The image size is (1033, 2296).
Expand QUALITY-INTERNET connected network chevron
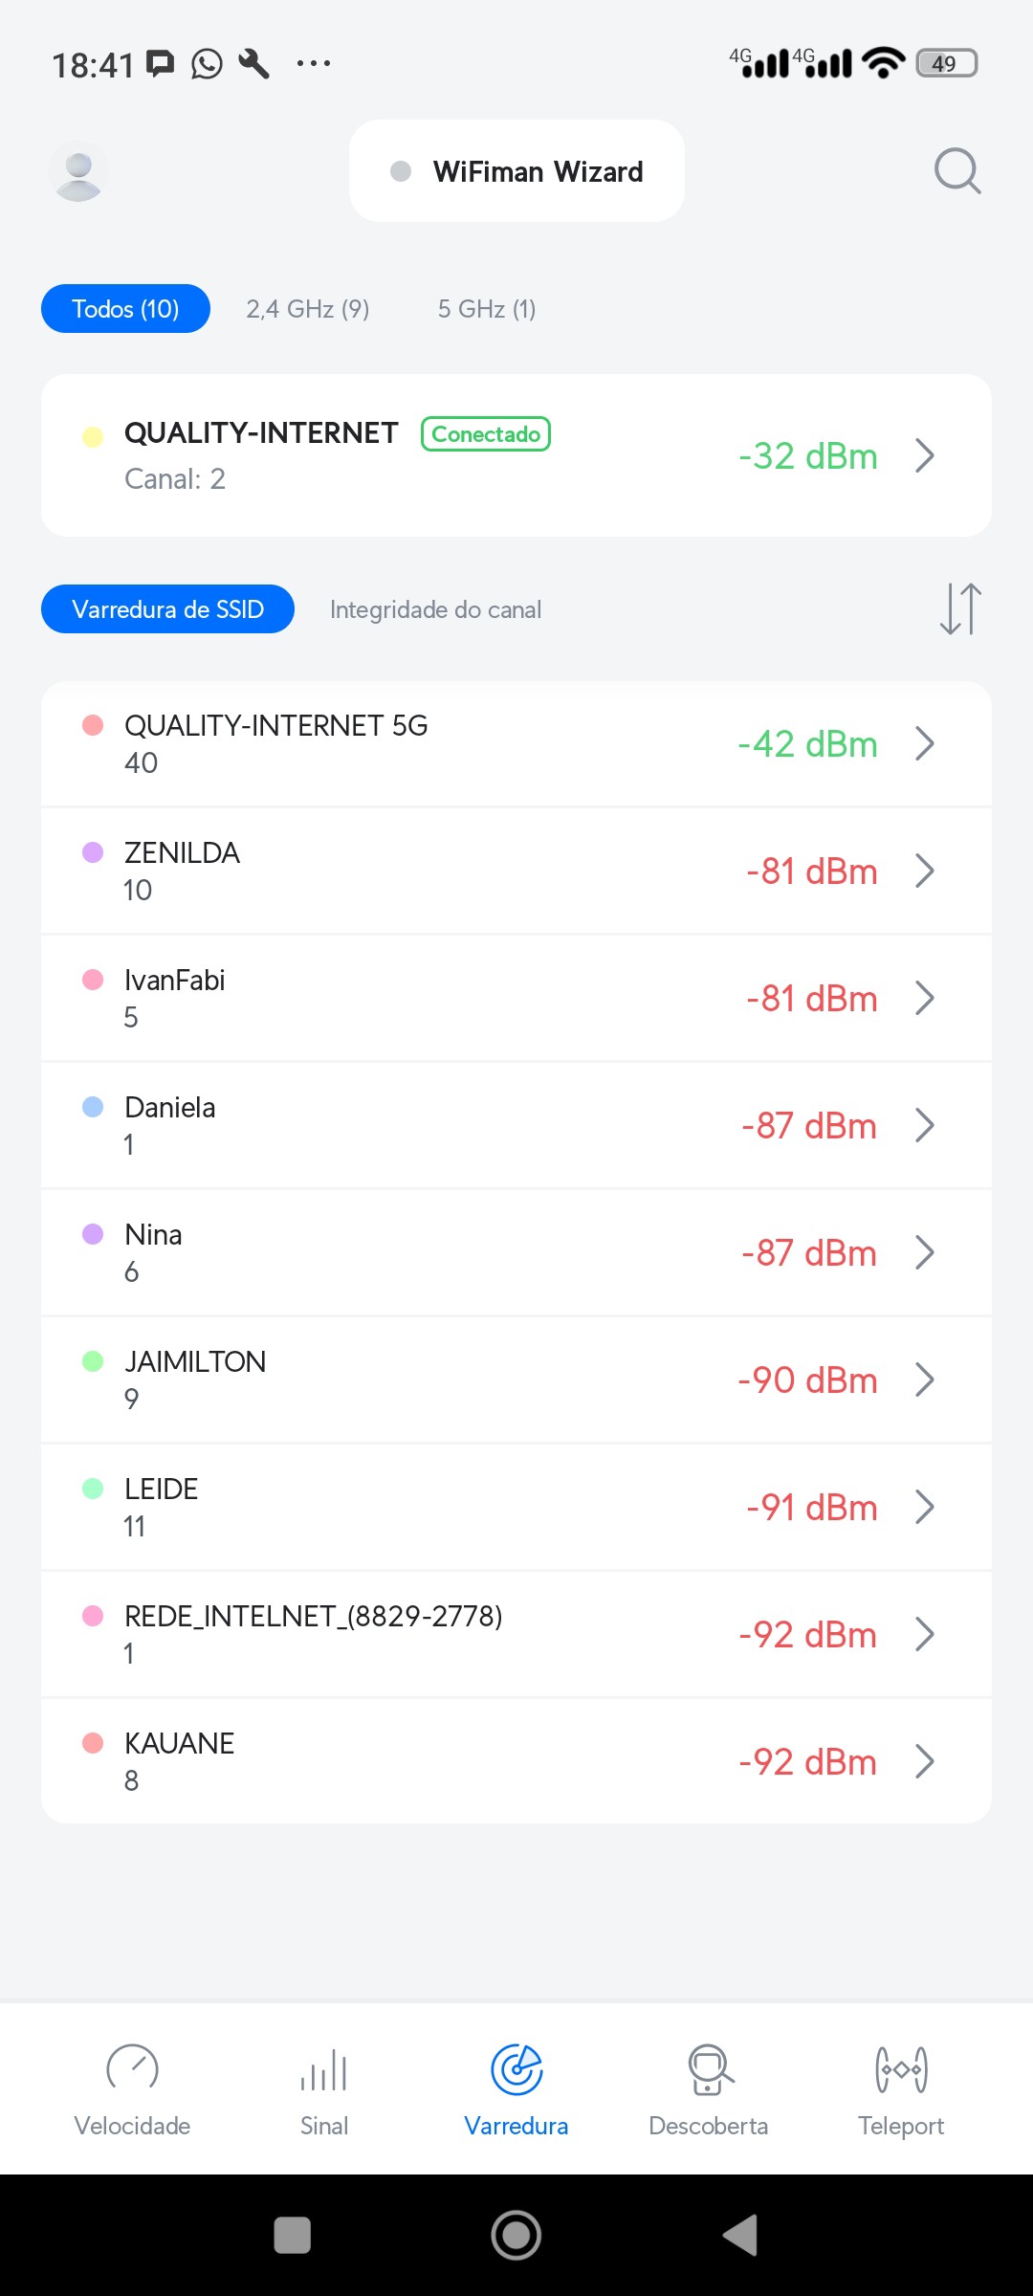(924, 455)
